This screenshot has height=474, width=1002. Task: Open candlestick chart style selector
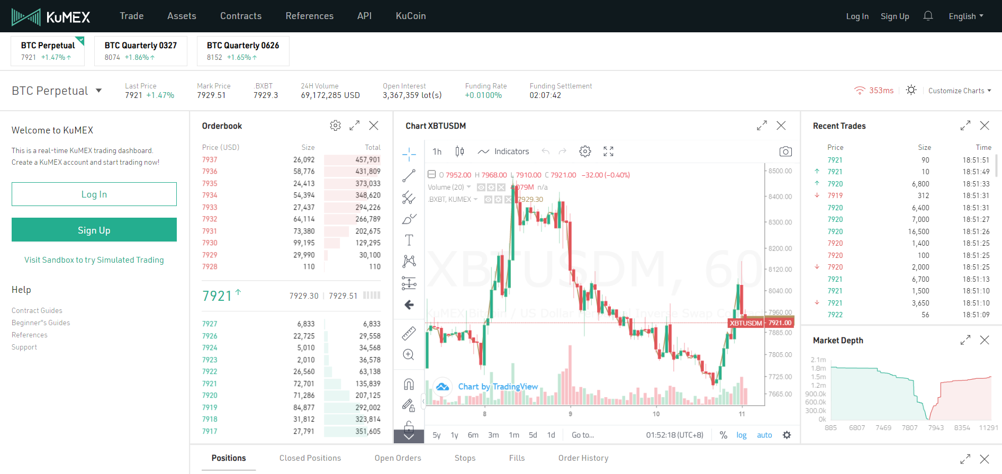tap(459, 151)
